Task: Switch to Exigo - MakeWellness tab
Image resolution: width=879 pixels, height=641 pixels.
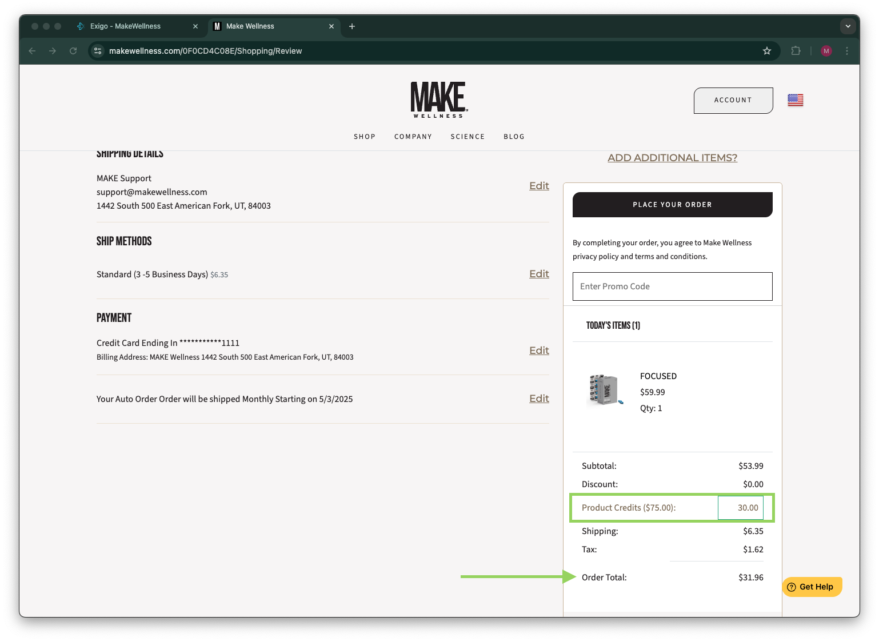Action: [137, 26]
